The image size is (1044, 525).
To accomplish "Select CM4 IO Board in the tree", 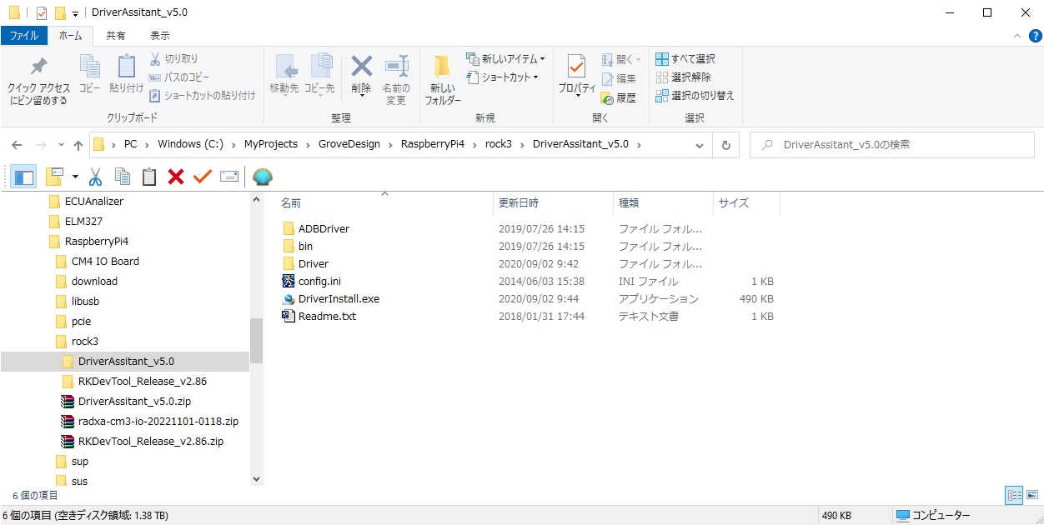I will (x=105, y=261).
